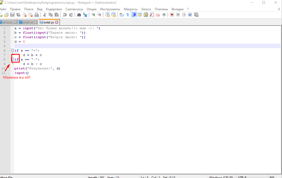Switch to the jarvis.py tab
The width and height of the screenshot is (282, 178).
pyautogui.click(x=7, y=22)
